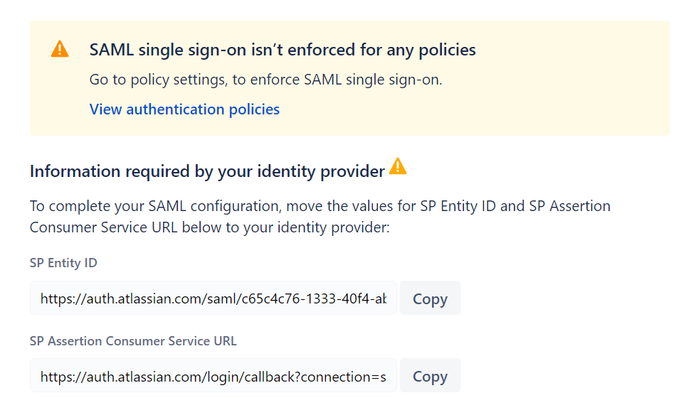Click the SP Entity ID field label
The height and width of the screenshot is (420, 691).
63,263
